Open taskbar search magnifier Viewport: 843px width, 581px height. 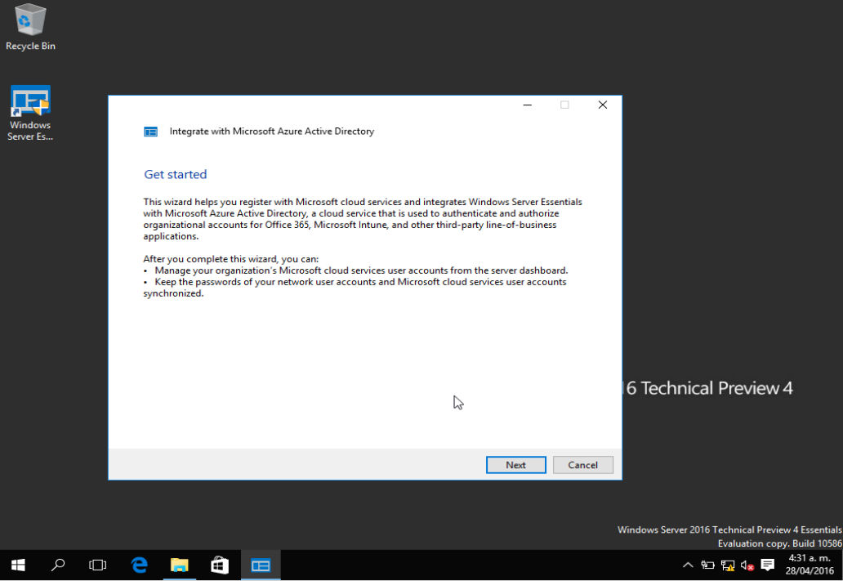click(x=57, y=565)
